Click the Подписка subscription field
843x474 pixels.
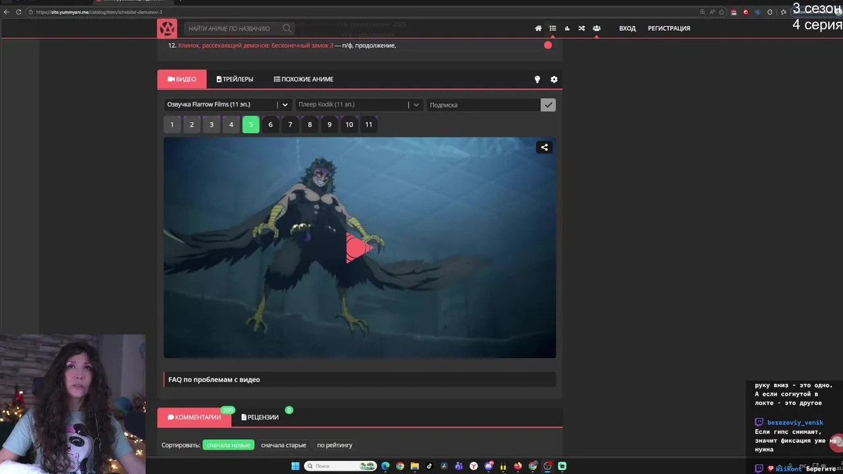click(483, 105)
